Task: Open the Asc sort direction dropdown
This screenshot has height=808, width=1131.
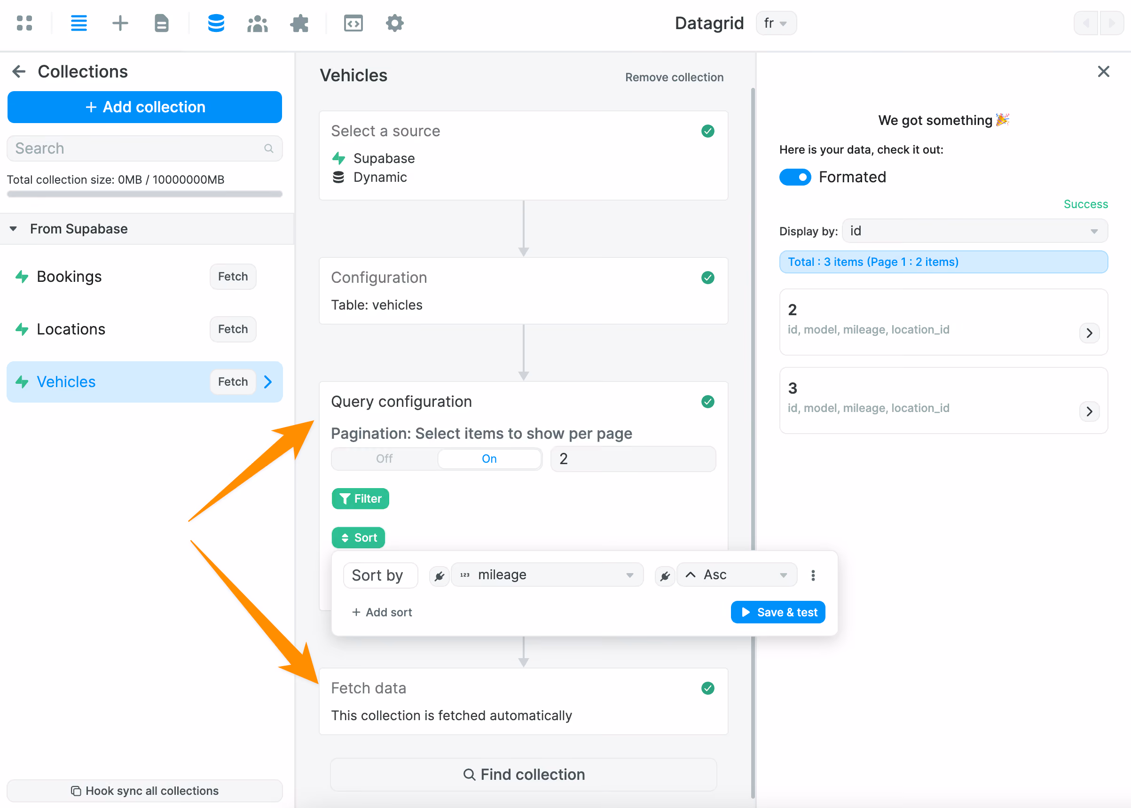Action: point(737,575)
